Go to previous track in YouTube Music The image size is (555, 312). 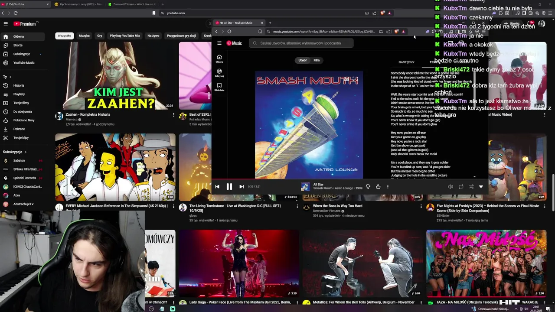click(x=217, y=187)
